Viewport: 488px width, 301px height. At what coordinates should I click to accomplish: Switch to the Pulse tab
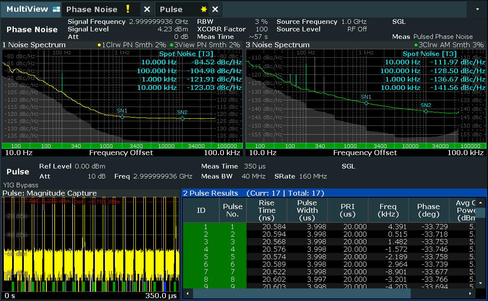(171, 10)
